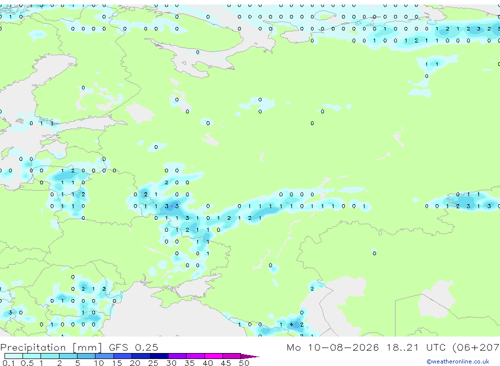Click the 45–50 mm legend color swatch
This screenshot has height=366, width=500.
232,356
